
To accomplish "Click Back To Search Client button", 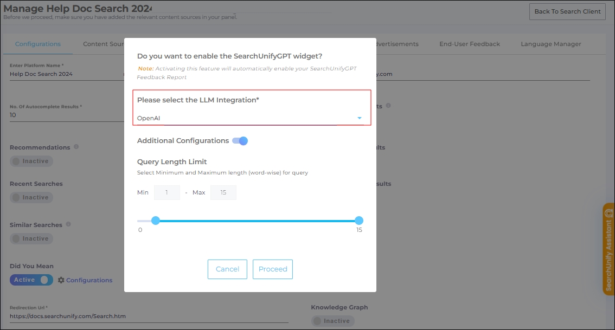I will [567, 11].
